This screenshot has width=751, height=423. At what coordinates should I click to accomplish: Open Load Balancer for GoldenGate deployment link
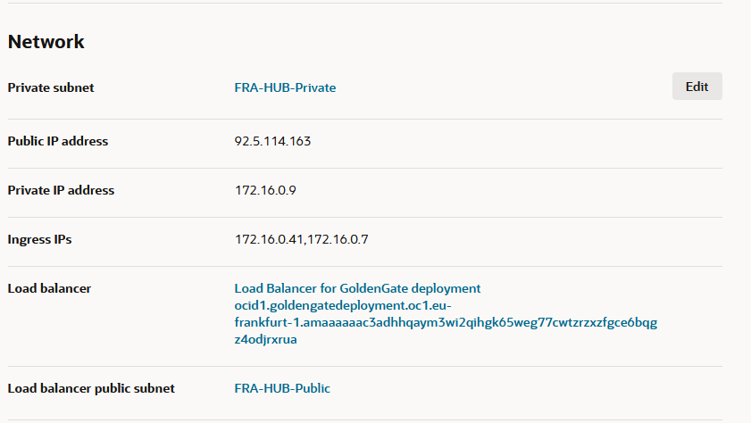[x=357, y=288]
